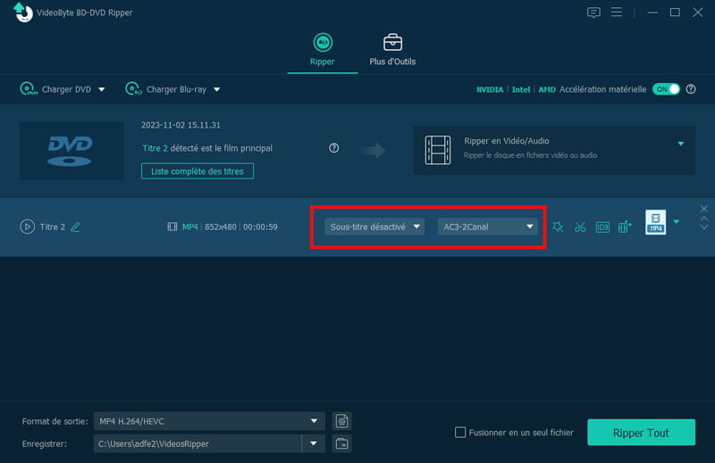Click the Titre 2 link text
This screenshot has height=463, width=715.
tap(155, 148)
